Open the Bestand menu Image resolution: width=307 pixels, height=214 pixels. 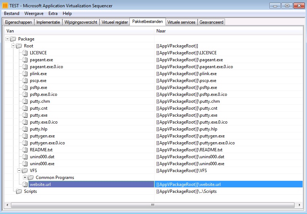[12, 13]
